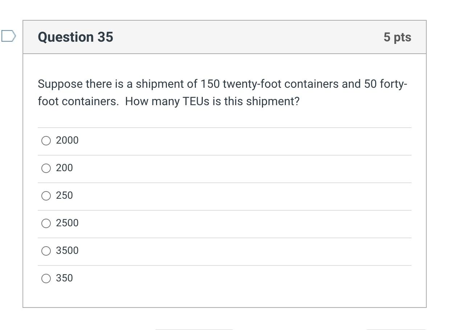Select the 350 answer option
The image size is (455, 330).
pos(46,278)
